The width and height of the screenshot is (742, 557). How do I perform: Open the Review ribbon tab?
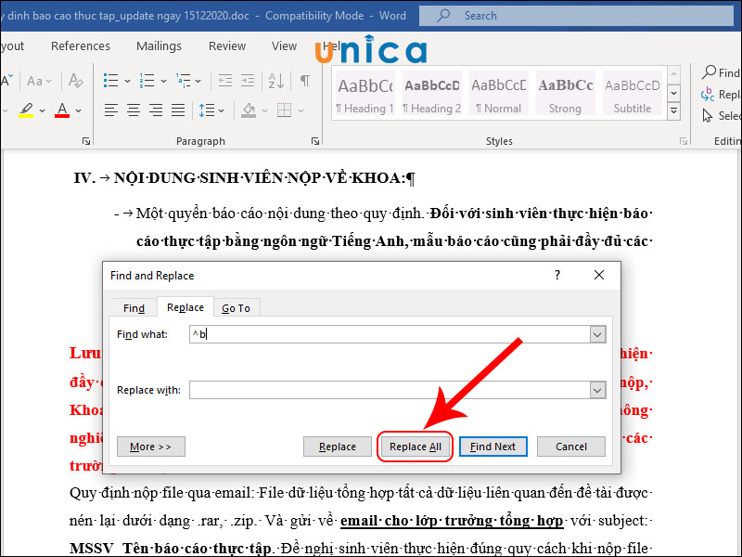coord(227,45)
